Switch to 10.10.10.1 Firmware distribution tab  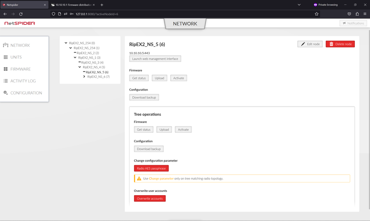[74, 5]
